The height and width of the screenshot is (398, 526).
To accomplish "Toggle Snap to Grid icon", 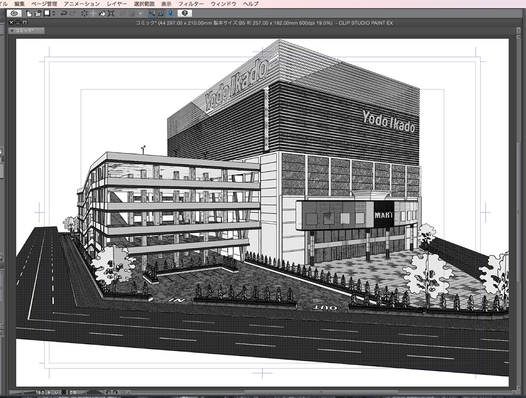I will 170,14.
